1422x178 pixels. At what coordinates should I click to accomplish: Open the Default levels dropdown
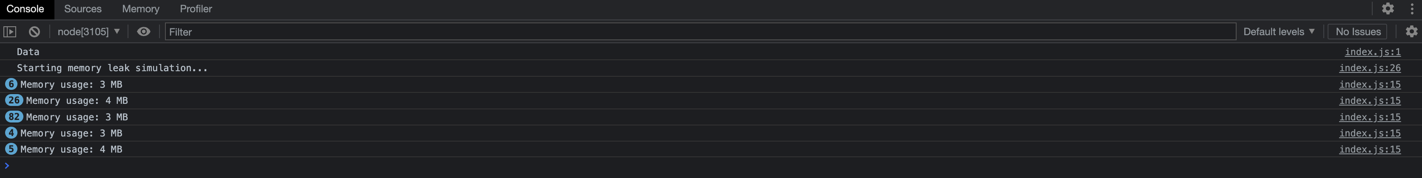[x=1278, y=32]
